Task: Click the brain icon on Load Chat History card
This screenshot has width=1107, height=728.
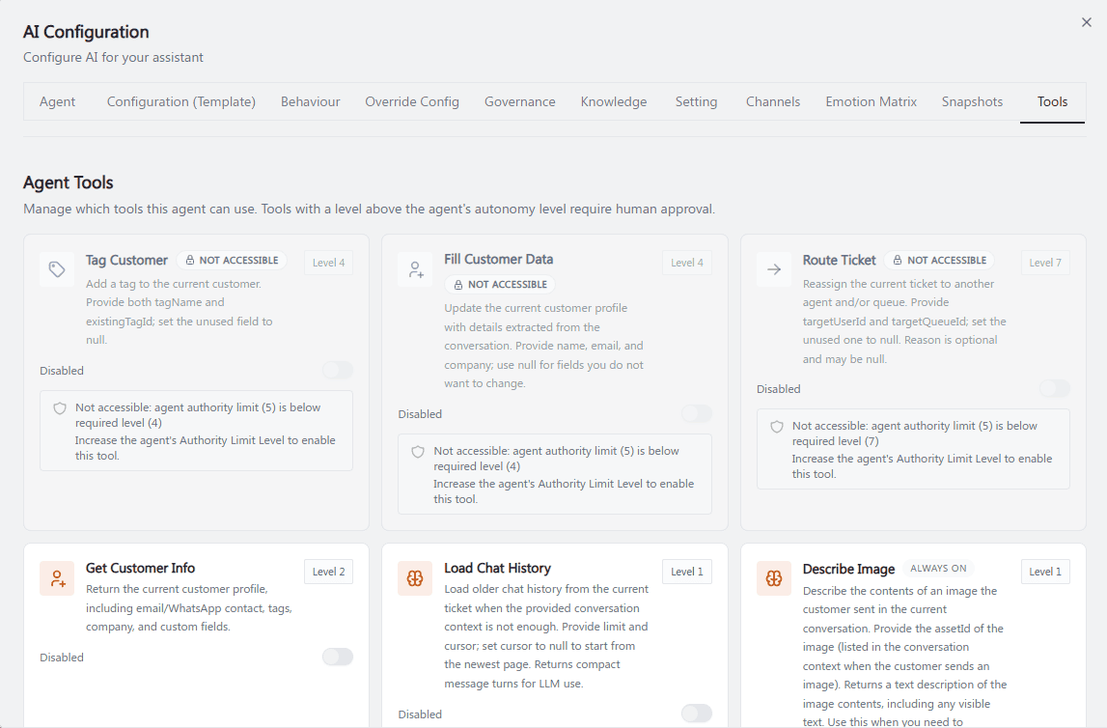Action: [415, 578]
